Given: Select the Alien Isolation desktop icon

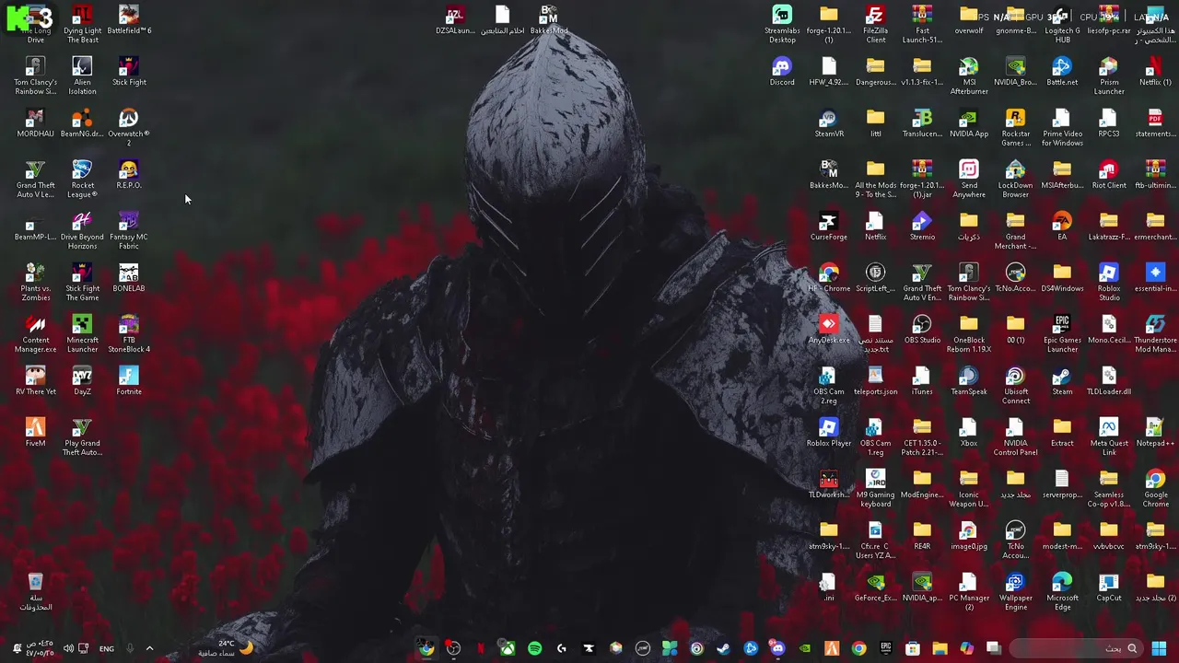Looking at the screenshot, I should click(x=82, y=76).
